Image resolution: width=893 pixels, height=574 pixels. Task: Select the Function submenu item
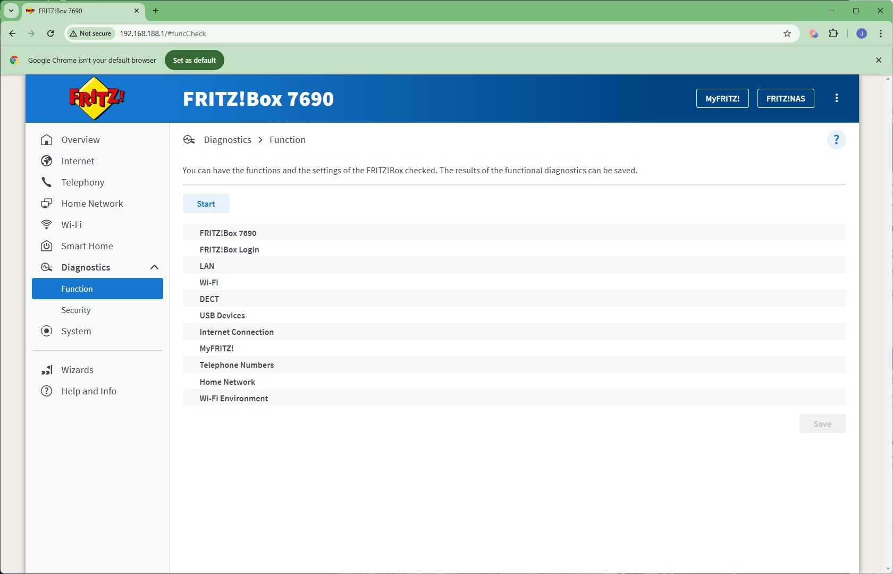97,289
